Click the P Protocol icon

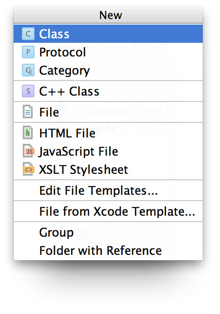(x=28, y=52)
